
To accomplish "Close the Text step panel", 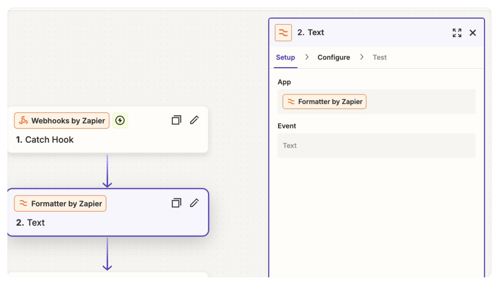I will (x=473, y=33).
